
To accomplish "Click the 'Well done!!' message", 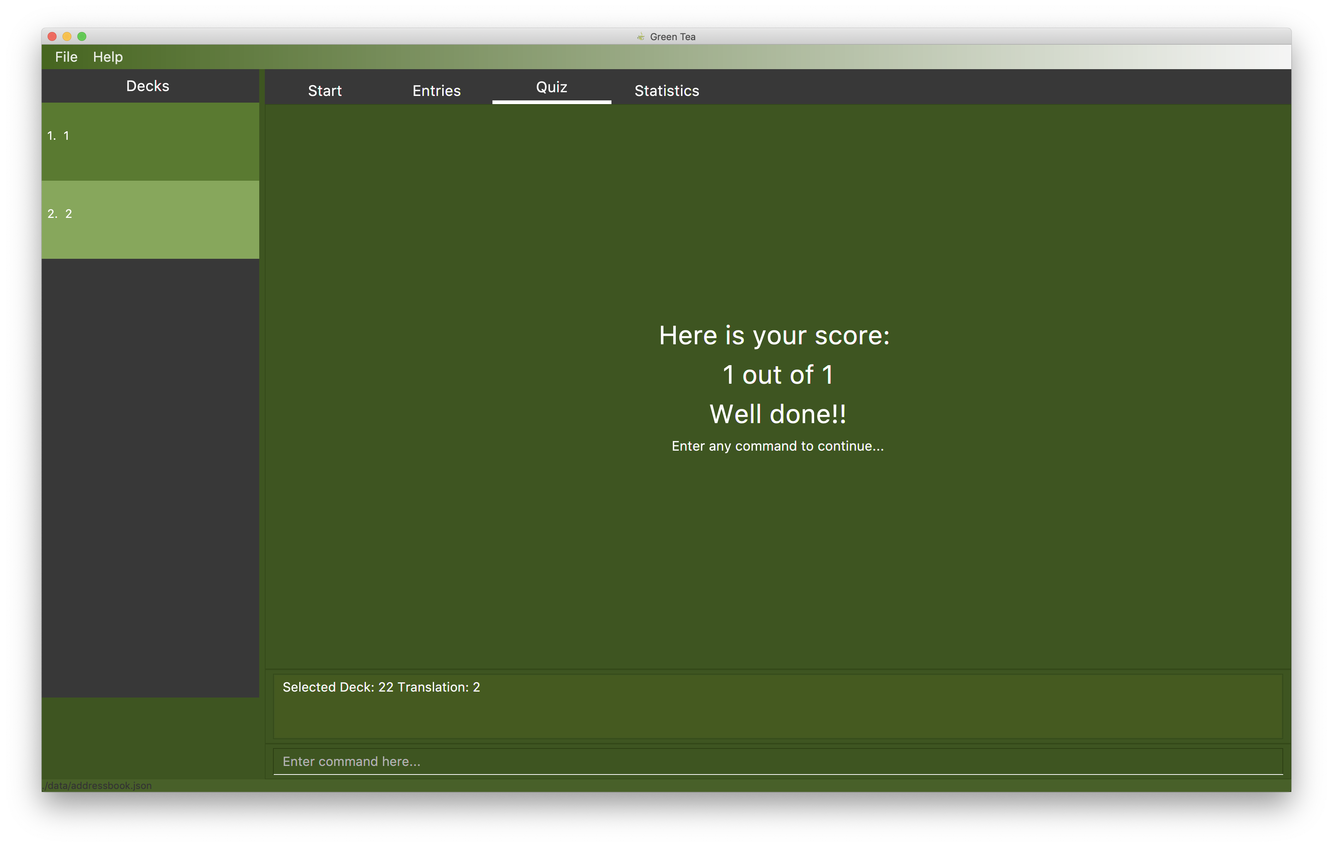I will 777,414.
